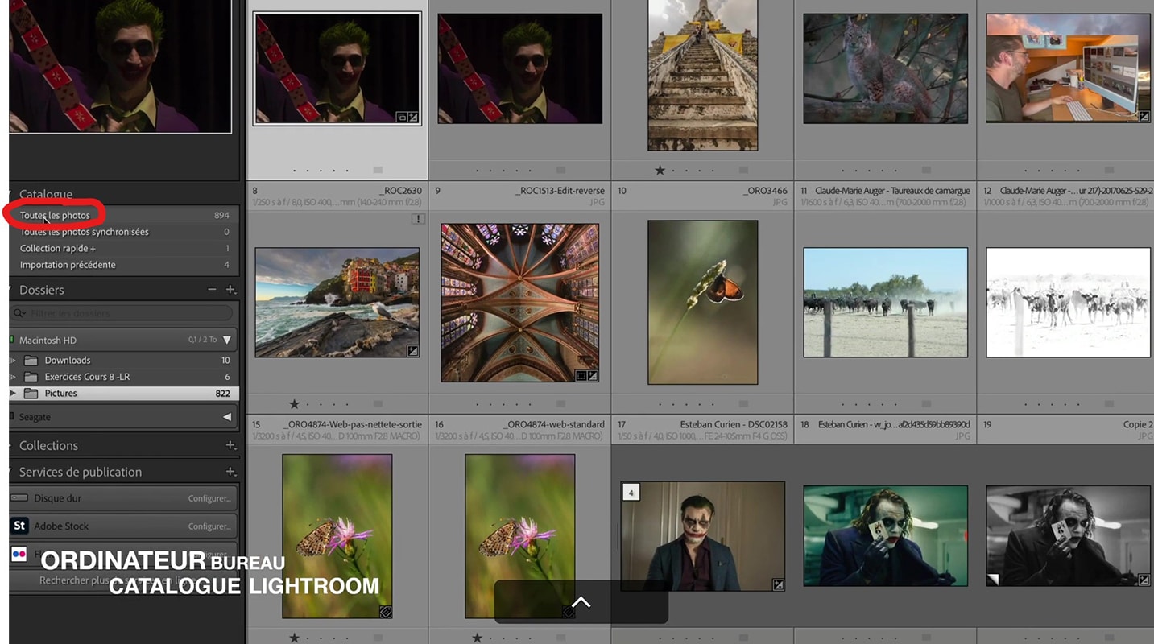Set color label under the bulls in dust photo
The image size is (1154, 644).
pos(926,404)
